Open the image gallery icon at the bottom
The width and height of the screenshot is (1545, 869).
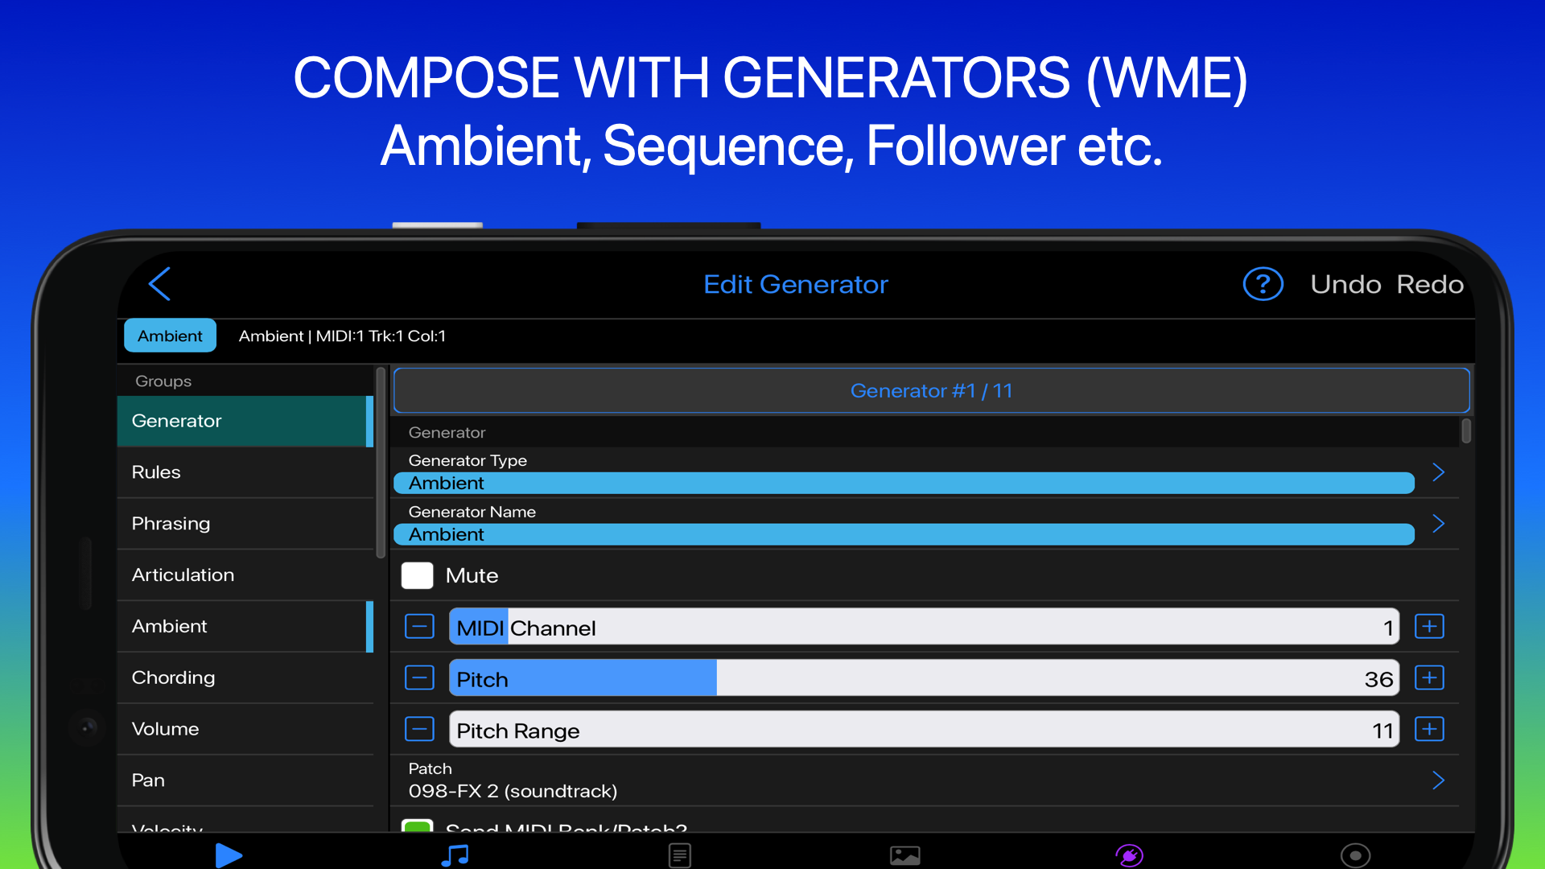[905, 855]
